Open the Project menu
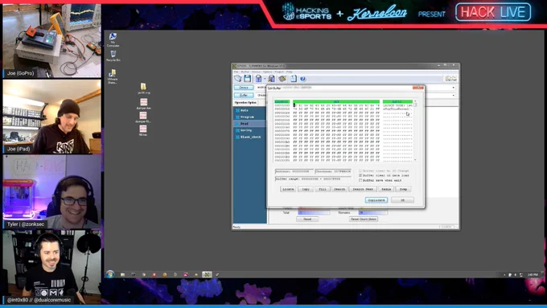Image resolution: width=547 pixels, height=308 pixels. [279, 72]
